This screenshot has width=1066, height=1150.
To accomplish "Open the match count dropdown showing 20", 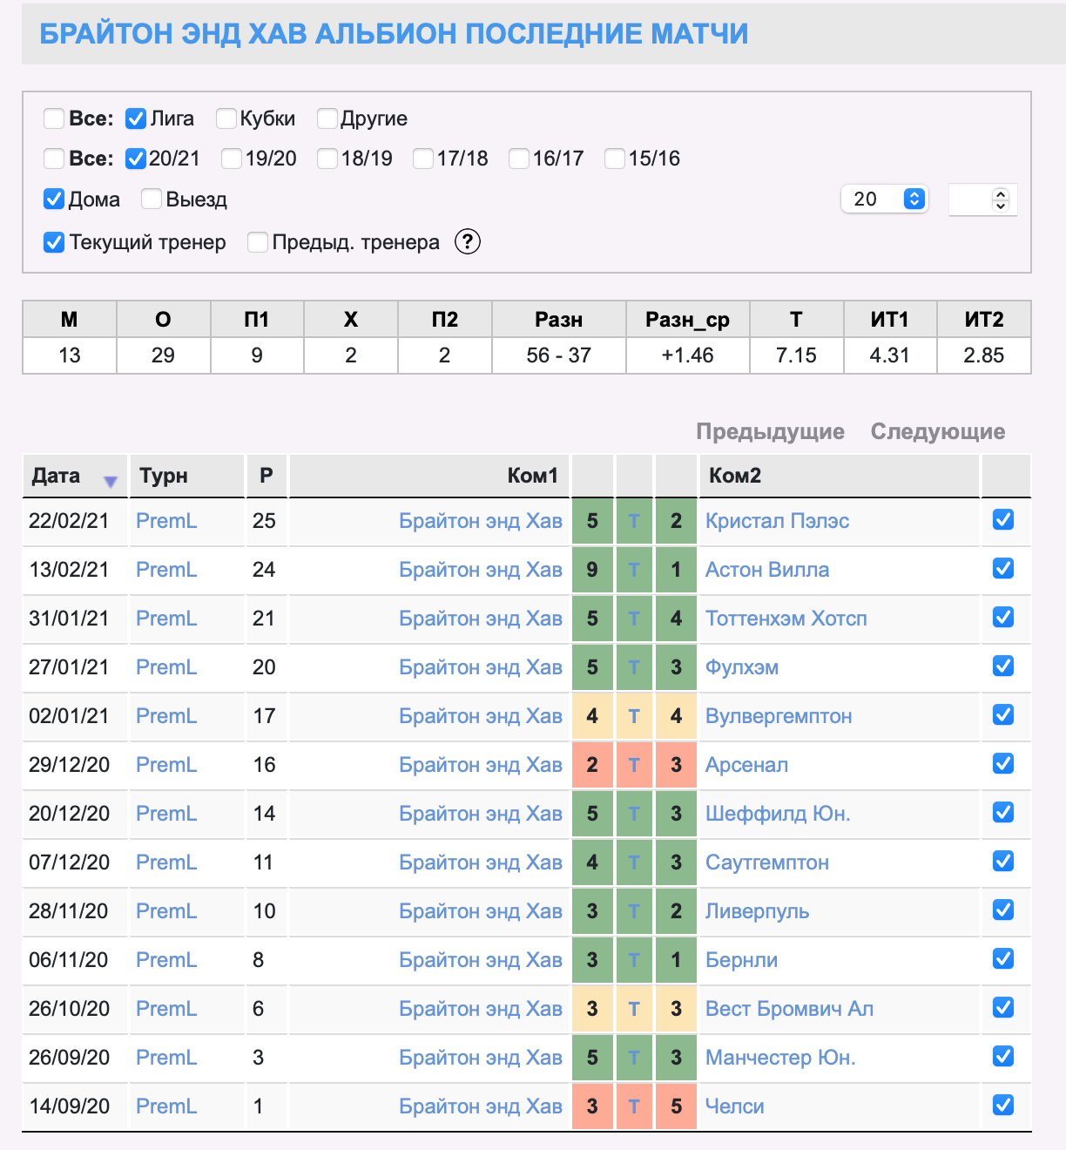I will pyautogui.click(x=885, y=200).
